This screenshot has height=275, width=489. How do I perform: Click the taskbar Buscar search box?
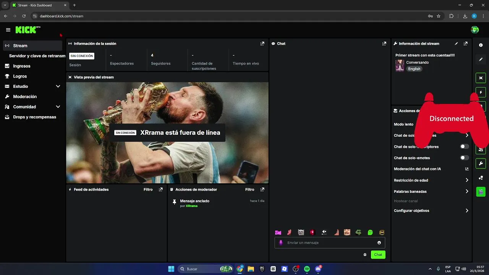[x=206, y=269]
